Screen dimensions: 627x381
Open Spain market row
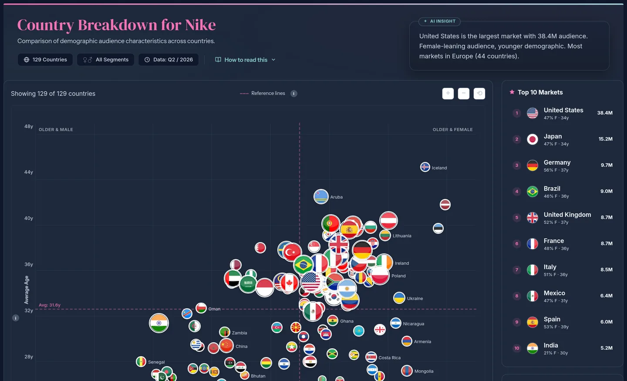[x=563, y=322]
